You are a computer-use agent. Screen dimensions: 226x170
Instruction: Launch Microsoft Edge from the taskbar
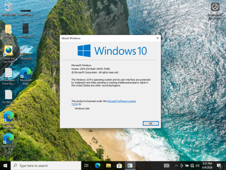click(98, 165)
